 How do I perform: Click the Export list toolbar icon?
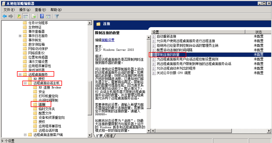coord(34,16)
